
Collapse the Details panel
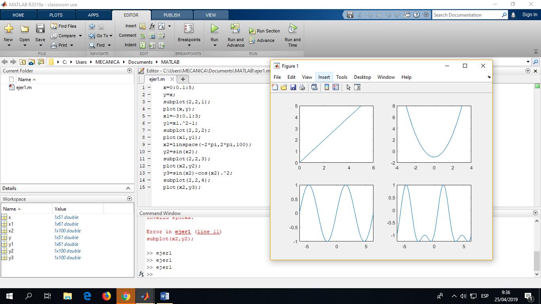coord(128,188)
